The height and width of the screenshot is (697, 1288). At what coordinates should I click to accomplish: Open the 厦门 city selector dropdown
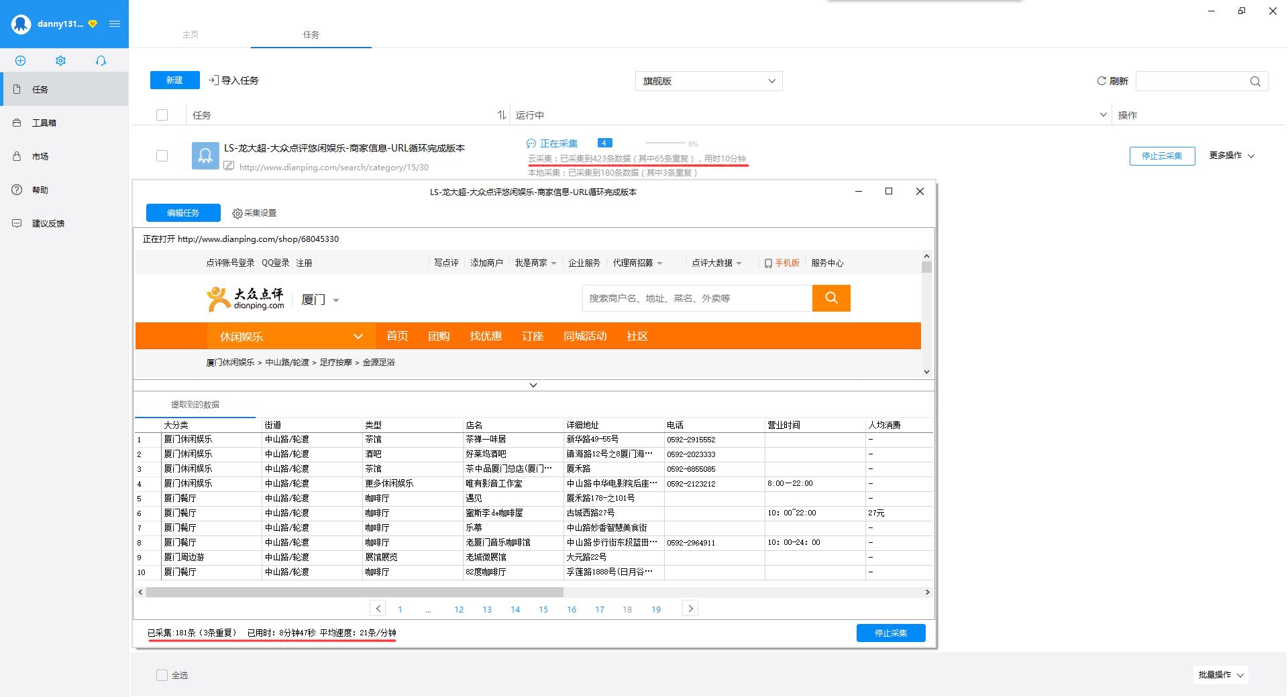320,300
